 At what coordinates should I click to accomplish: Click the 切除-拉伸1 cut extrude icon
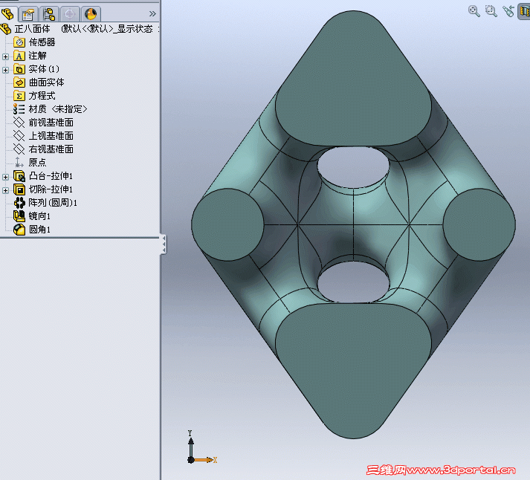coord(19,189)
